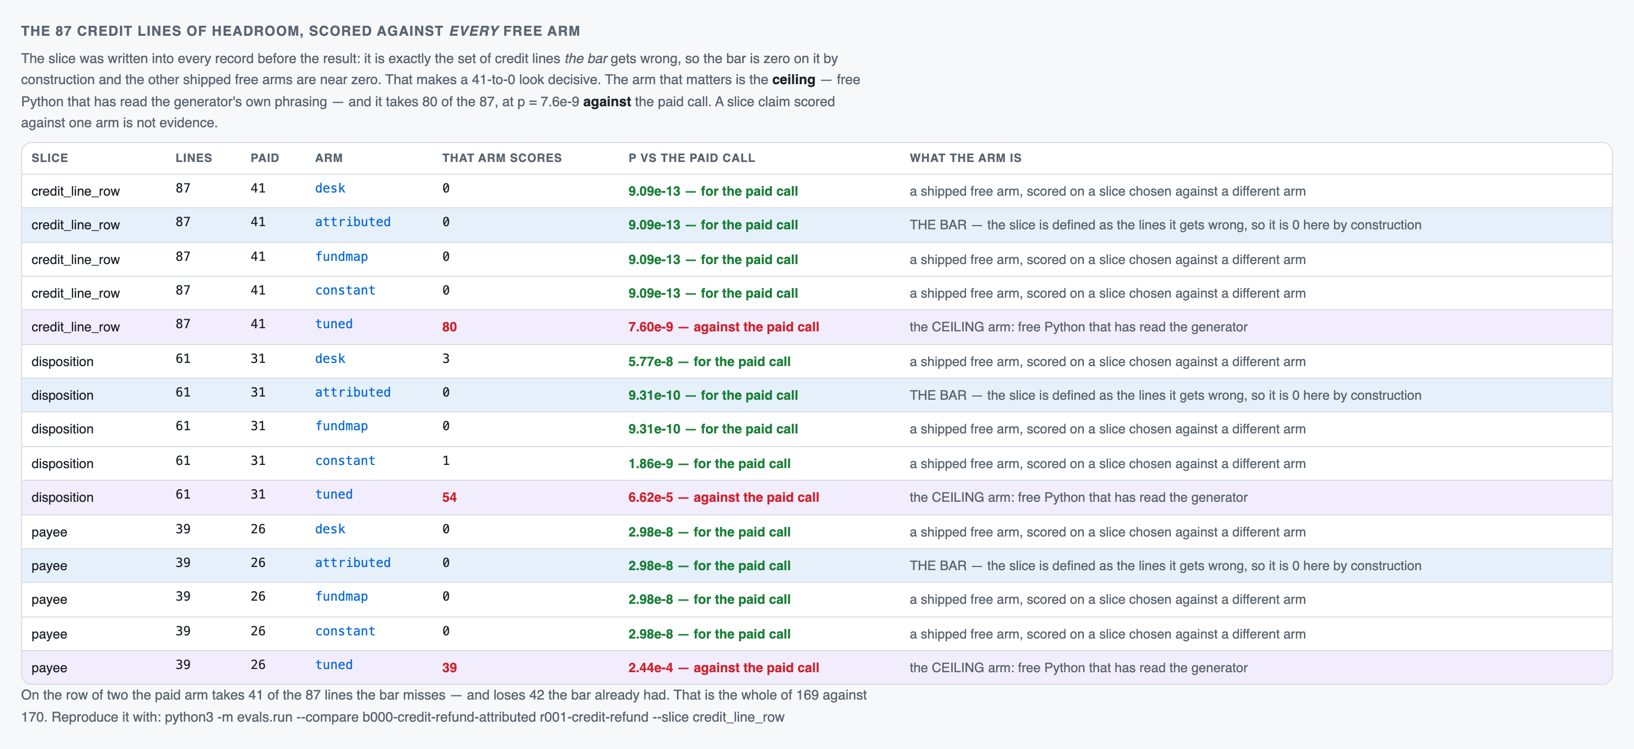
Task: Open the desk arm link in first credit_line_row
Action: (x=330, y=188)
